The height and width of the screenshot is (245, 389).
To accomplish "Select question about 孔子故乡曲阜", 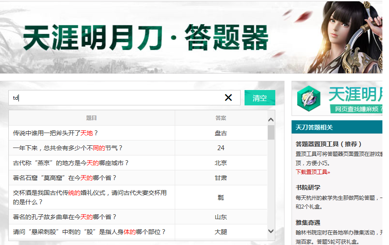I will (x=92, y=217).
